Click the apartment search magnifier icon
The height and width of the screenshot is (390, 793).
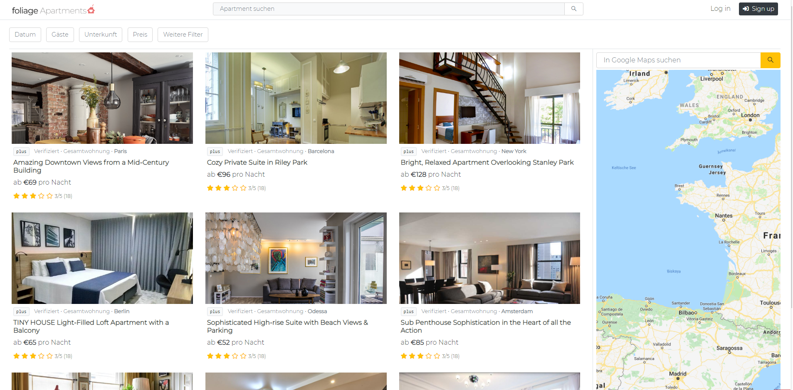pos(573,9)
